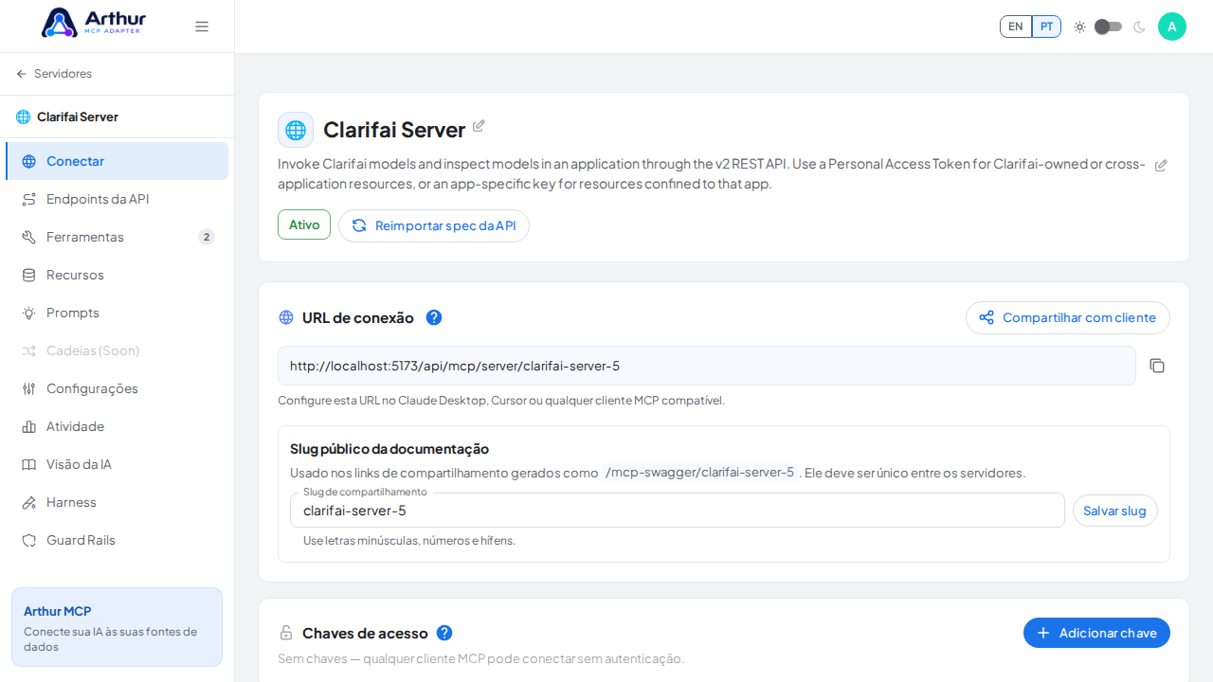Click Salvar slug button
Viewport: 1213px width, 682px height.
(x=1115, y=511)
